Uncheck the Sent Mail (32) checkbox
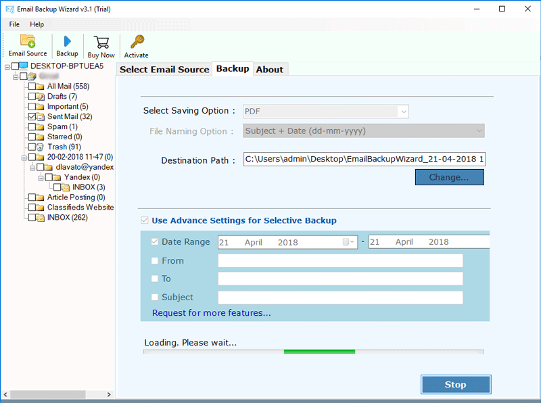The image size is (541, 403). [32, 116]
